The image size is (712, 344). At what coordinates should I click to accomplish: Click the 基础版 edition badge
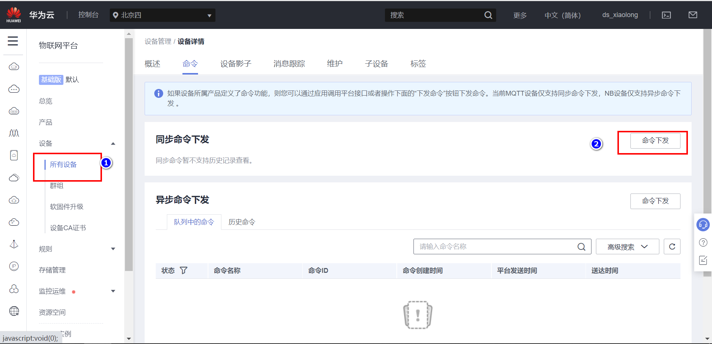[51, 80]
